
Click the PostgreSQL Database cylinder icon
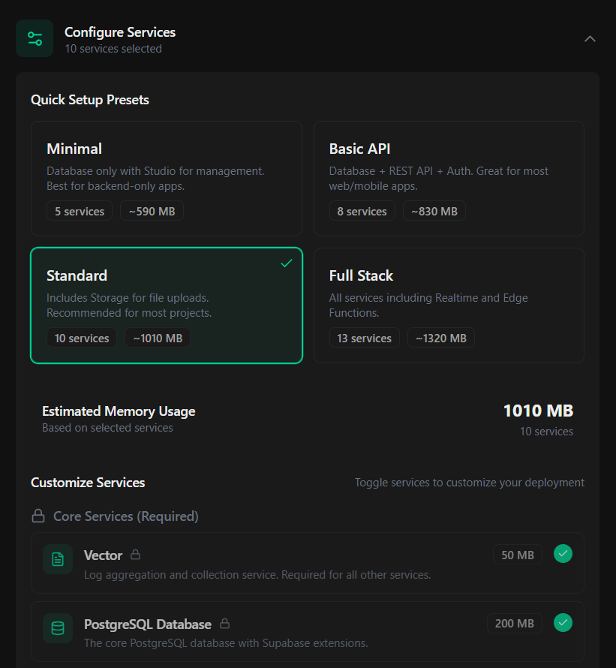58,628
